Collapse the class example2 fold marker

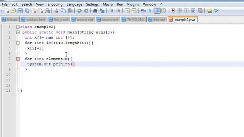pos(18,27)
